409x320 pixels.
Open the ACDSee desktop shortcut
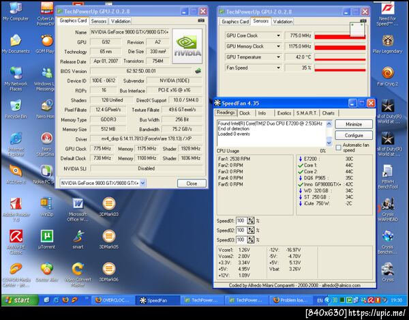pos(16,174)
